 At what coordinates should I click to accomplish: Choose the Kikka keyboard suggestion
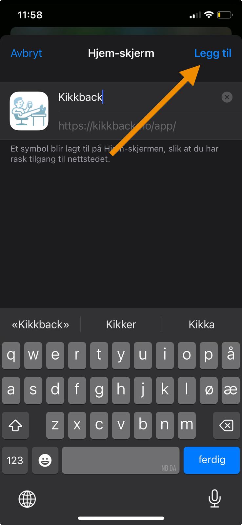[201, 325]
